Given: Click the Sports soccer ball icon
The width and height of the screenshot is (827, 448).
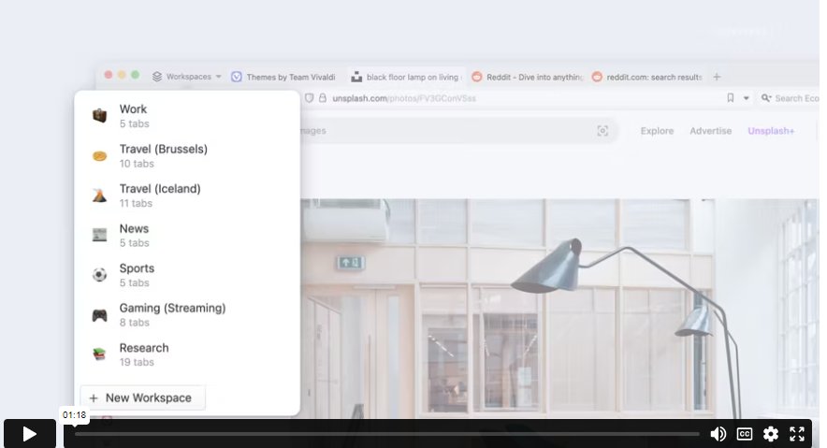Looking at the screenshot, I should click(x=99, y=275).
